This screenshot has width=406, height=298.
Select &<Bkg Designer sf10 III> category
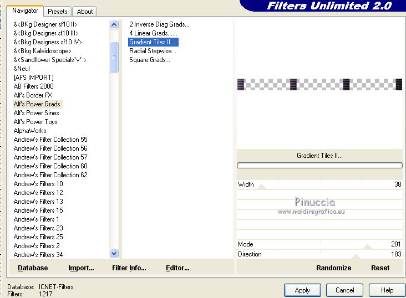click(x=46, y=33)
